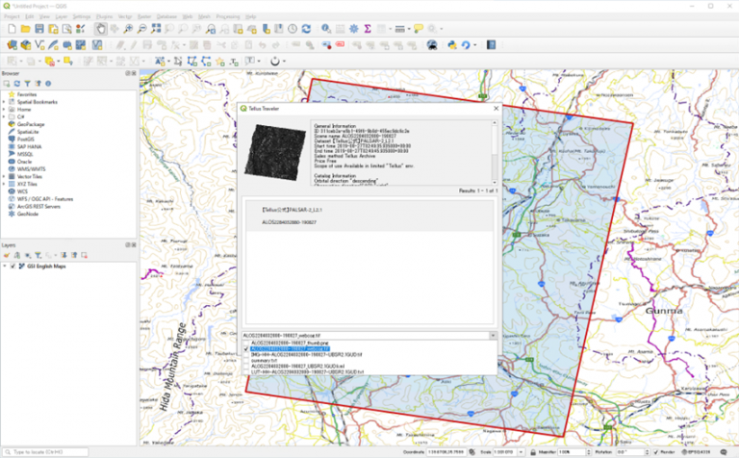This screenshot has width=739, height=458.
Task: Select GeoPackage in the Browser panel
Action: click(31, 124)
